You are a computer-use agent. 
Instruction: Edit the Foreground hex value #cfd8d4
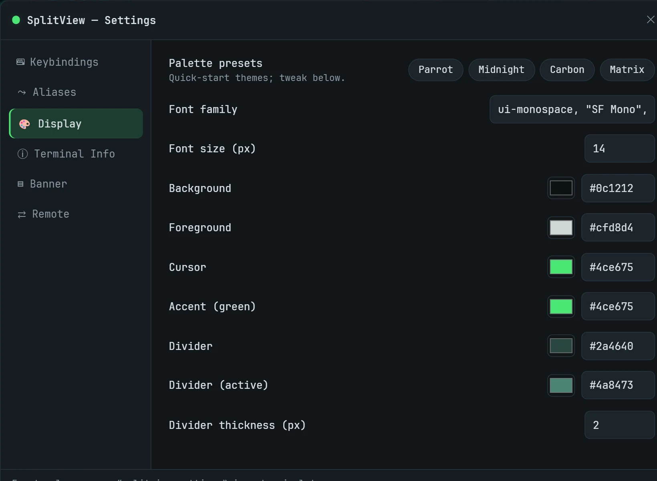click(x=618, y=228)
